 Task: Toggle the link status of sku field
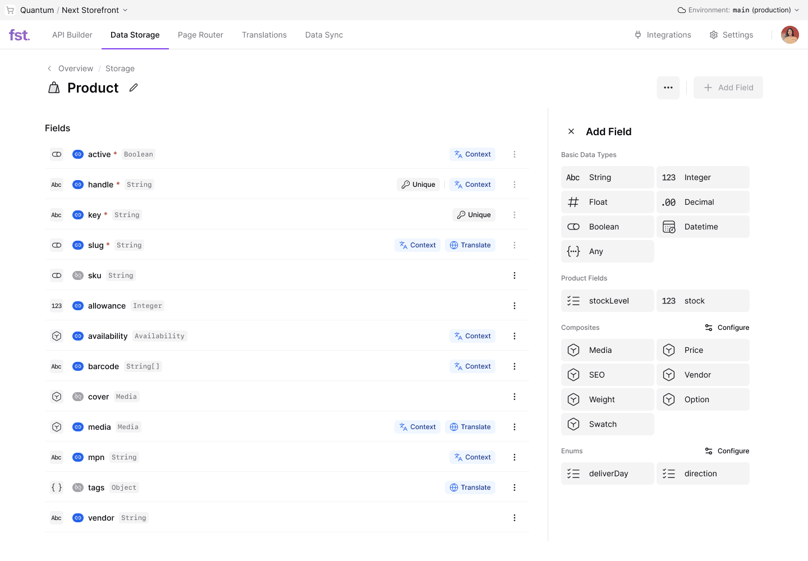(x=78, y=275)
